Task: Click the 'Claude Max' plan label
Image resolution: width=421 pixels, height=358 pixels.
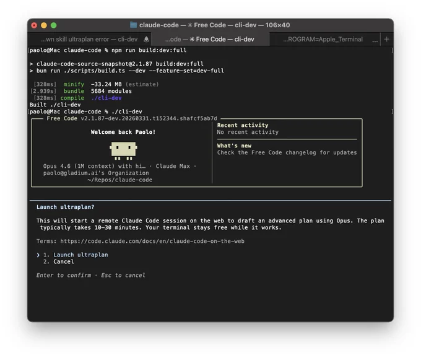Action: 173,166
